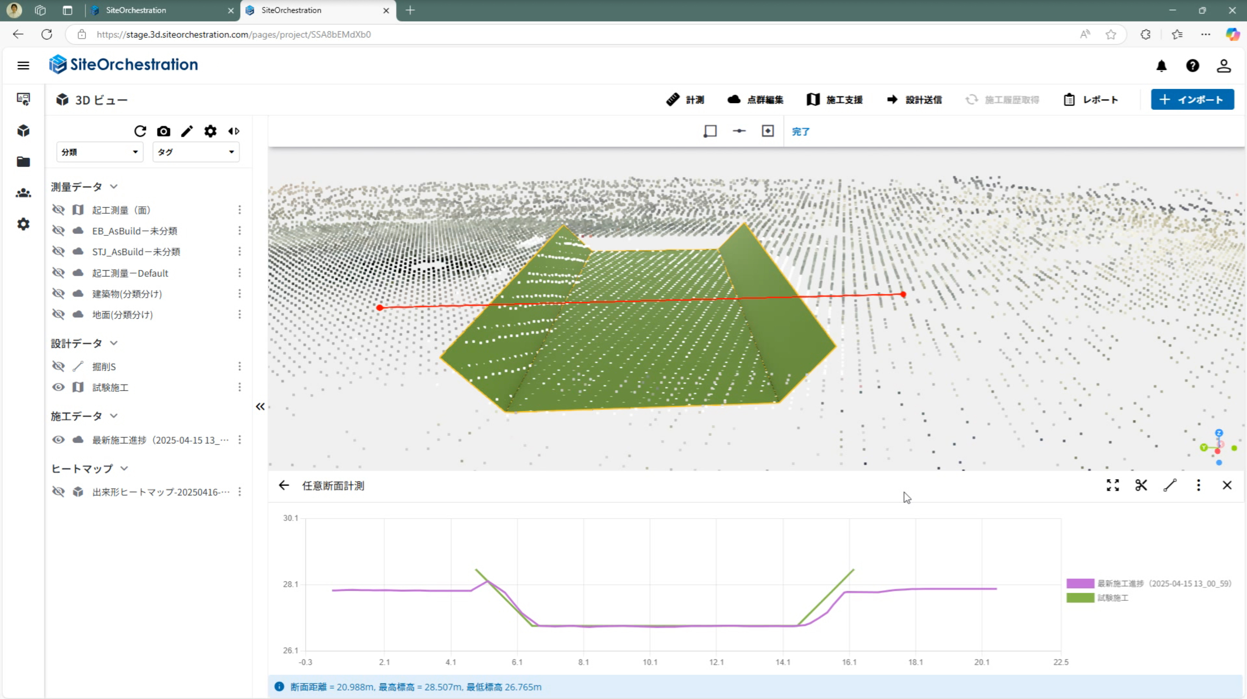Show the 起工測量－Default layer
Image resolution: width=1247 pixels, height=699 pixels.
58,272
